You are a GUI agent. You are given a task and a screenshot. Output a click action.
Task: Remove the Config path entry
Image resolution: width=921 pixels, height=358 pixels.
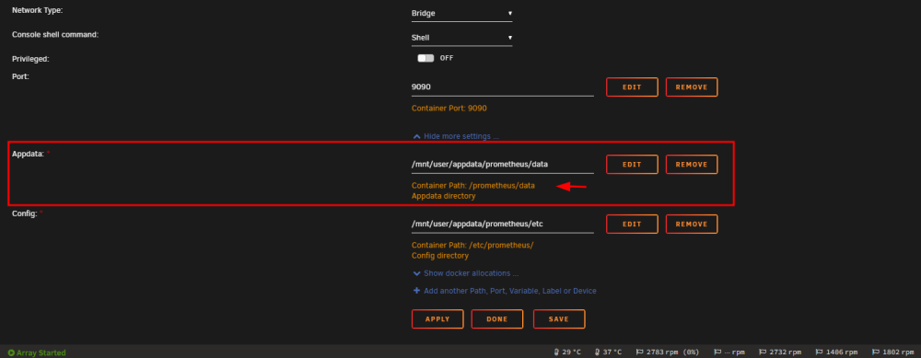tap(692, 224)
